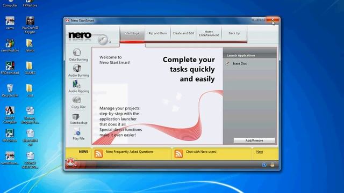The image size is (344, 193).
Task: Select the WarCraft III Keygen desktop icon
Action: [30, 25]
